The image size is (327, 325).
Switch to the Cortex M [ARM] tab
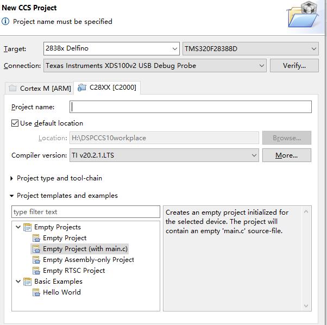pyautogui.click(x=40, y=88)
